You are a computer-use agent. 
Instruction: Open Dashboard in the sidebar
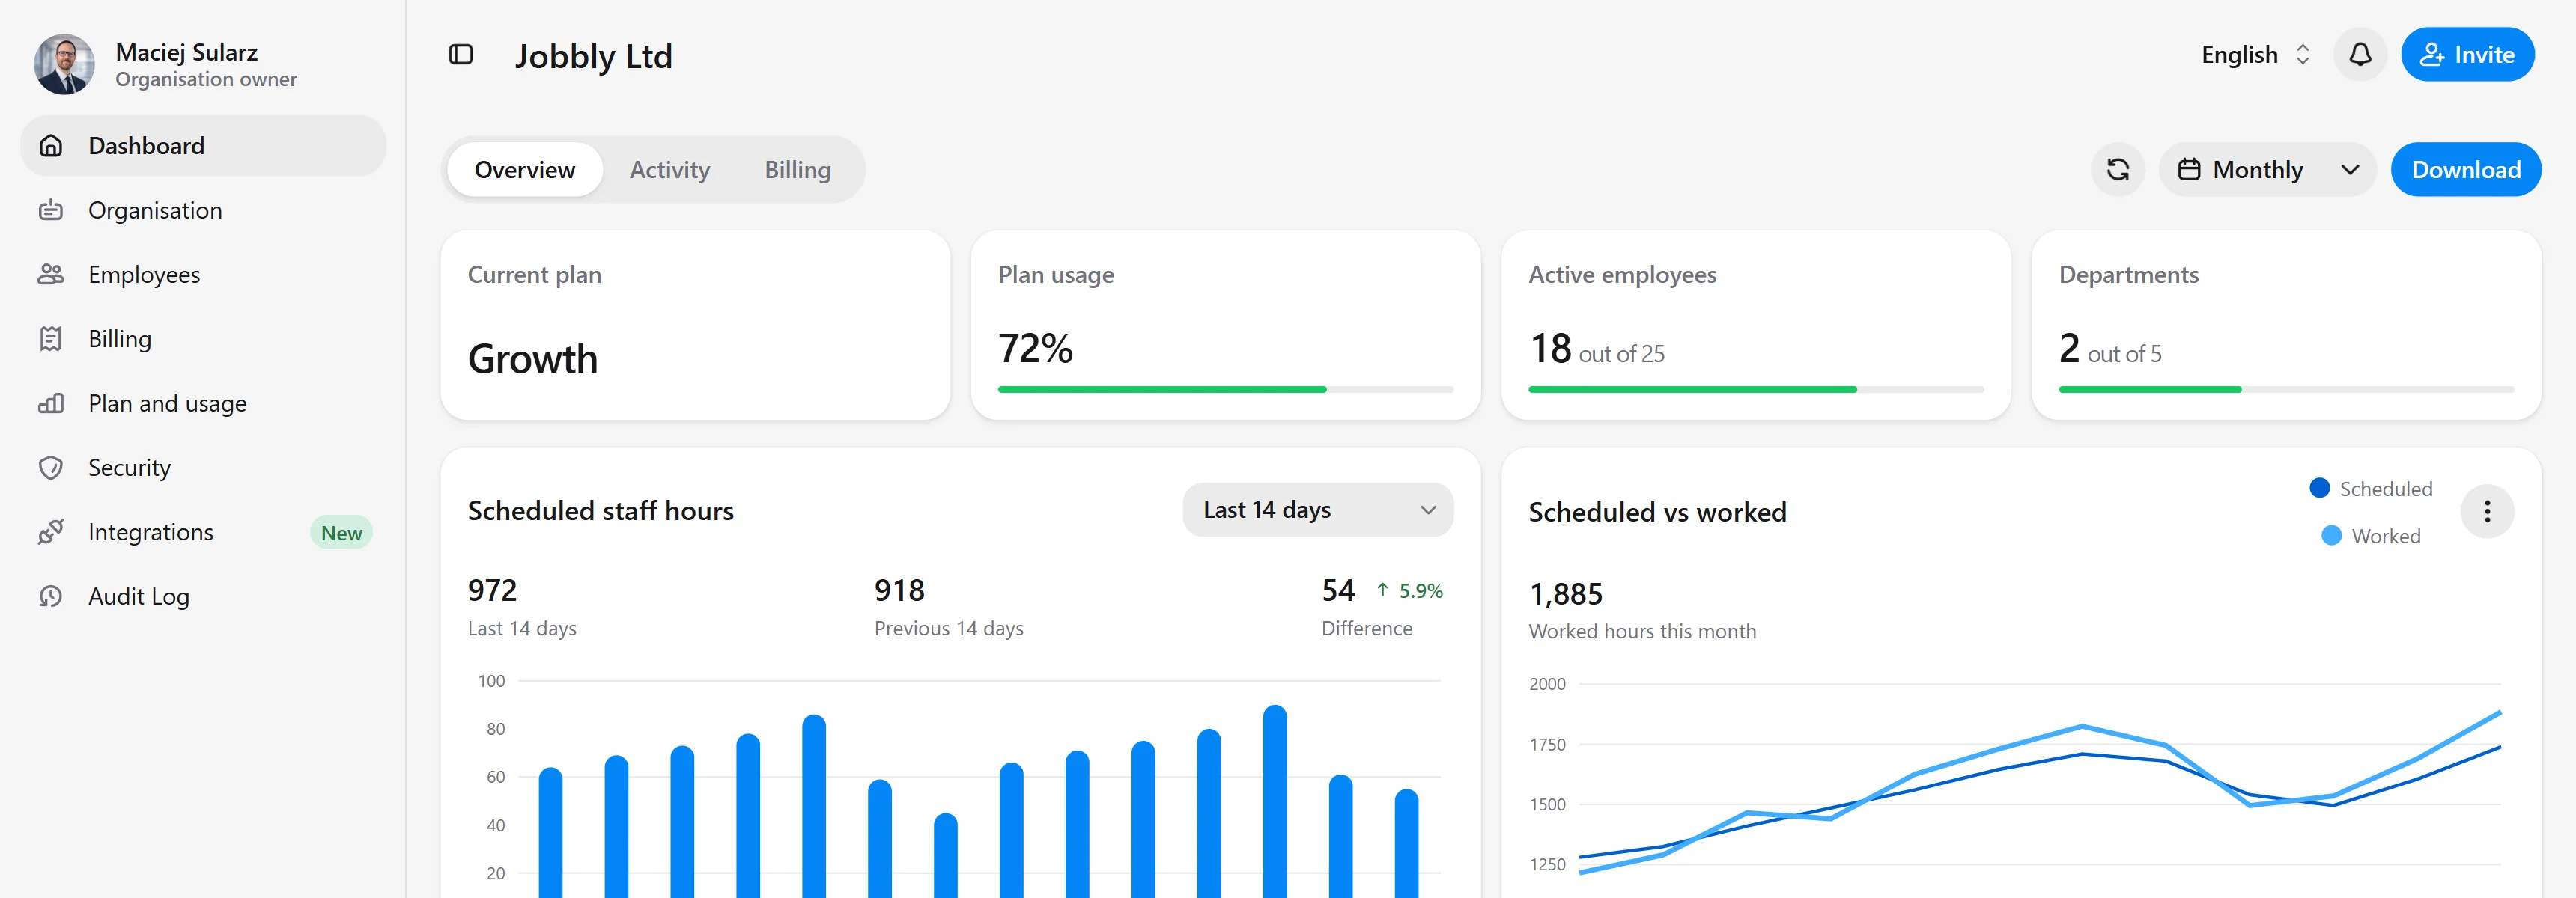pos(203,146)
